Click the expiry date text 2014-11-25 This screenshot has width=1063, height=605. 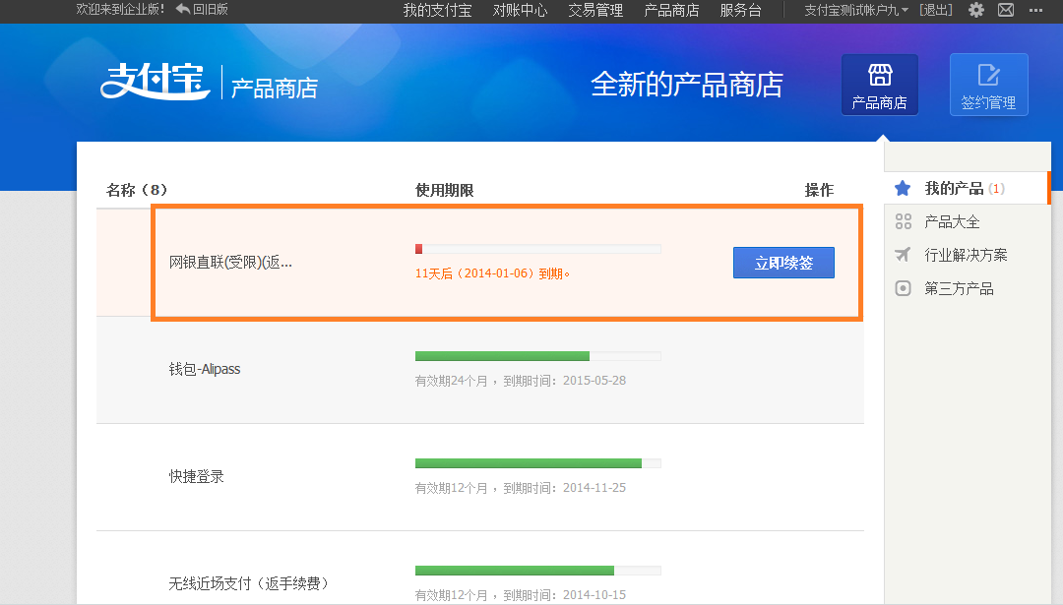594,488
